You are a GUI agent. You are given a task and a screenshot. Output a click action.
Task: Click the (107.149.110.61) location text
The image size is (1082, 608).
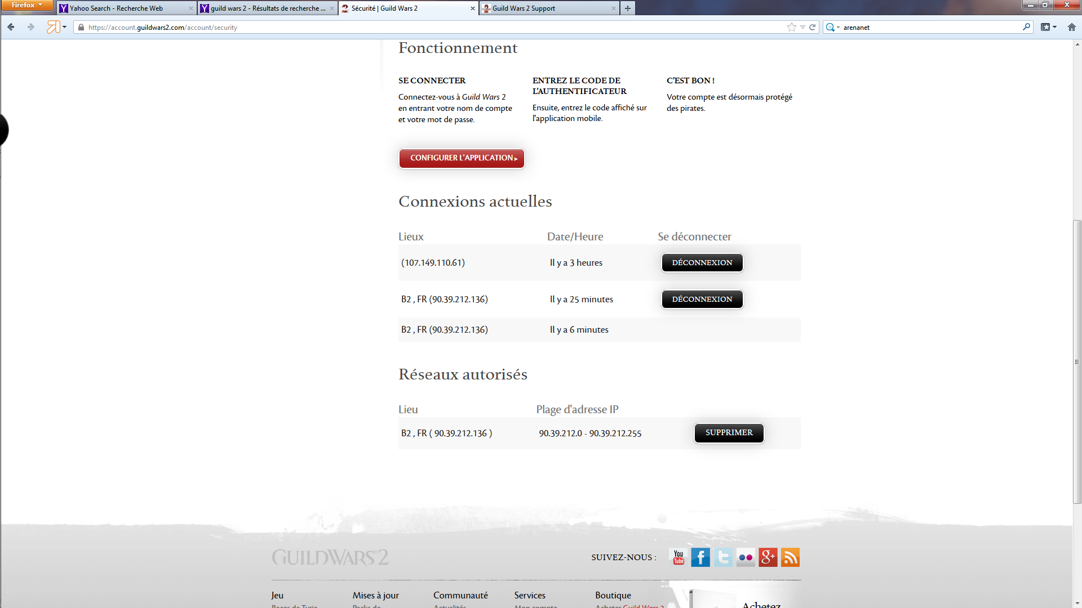tap(433, 263)
